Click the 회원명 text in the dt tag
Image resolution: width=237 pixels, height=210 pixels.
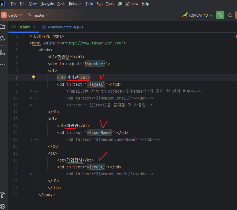pos(72,126)
